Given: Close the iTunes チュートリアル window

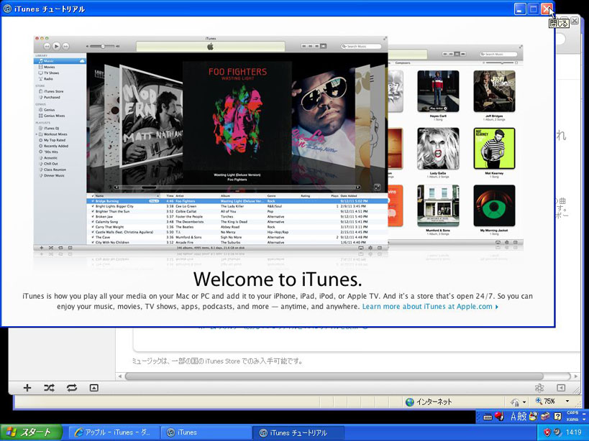Looking at the screenshot, I should (547, 9).
